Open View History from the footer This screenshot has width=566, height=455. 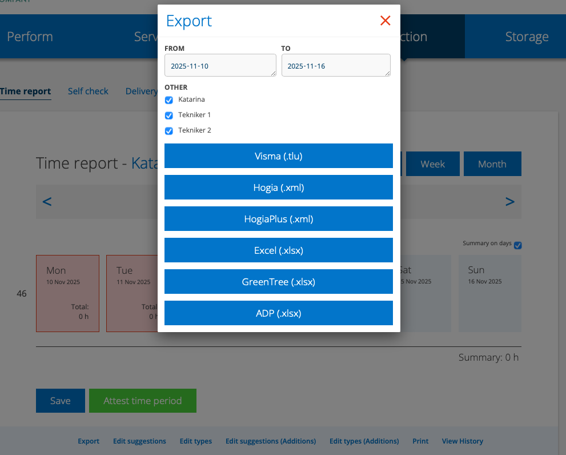462,441
